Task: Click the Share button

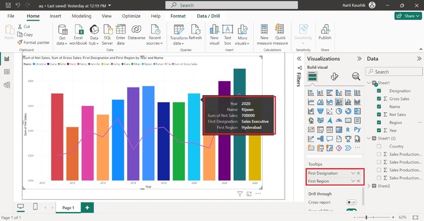Action: pos(408,16)
